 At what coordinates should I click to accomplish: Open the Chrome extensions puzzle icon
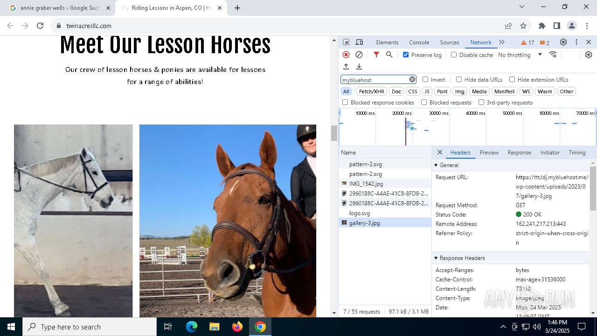542,26
